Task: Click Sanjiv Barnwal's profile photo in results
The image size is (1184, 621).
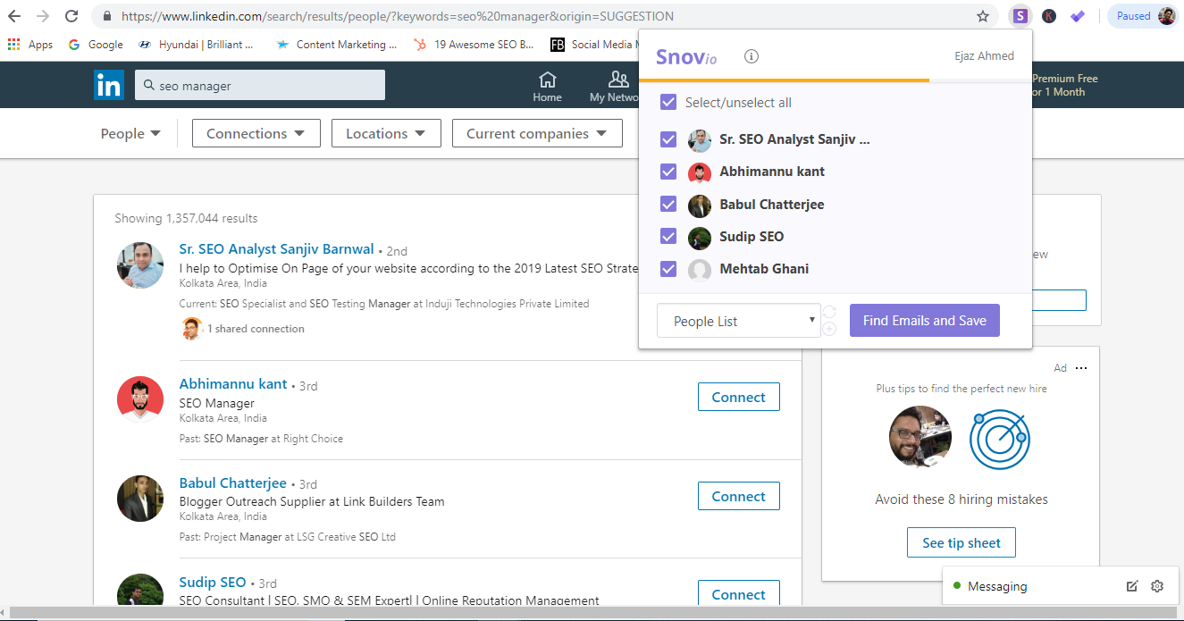Action: click(140, 264)
